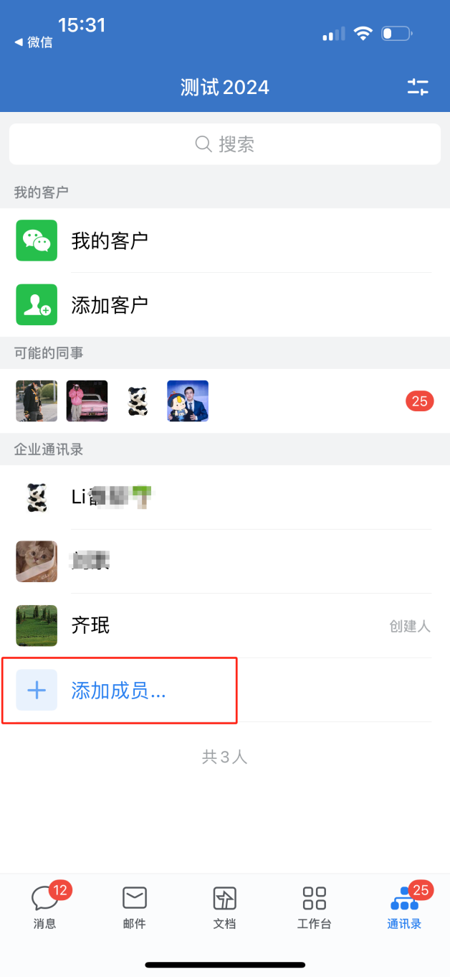
Task: Return to 微信 via back link
Action: 33,42
